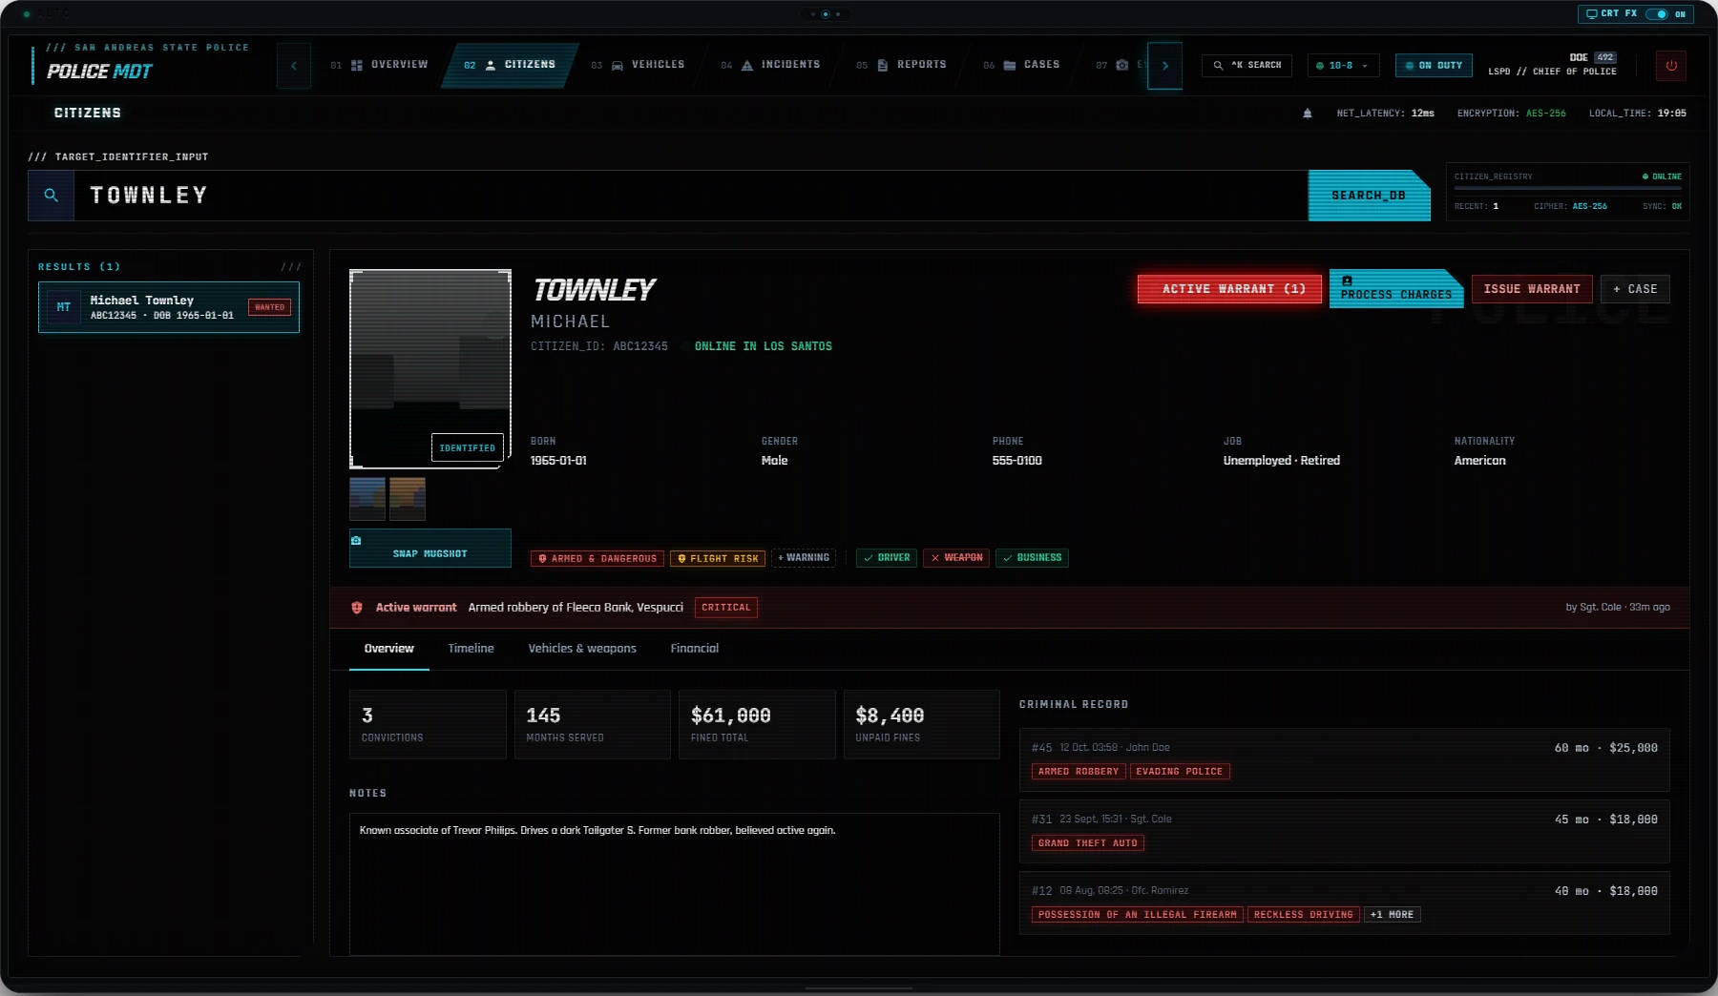Click the TOWNLEY search input field
This screenshot has height=996, width=1718.
[x=690, y=196]
